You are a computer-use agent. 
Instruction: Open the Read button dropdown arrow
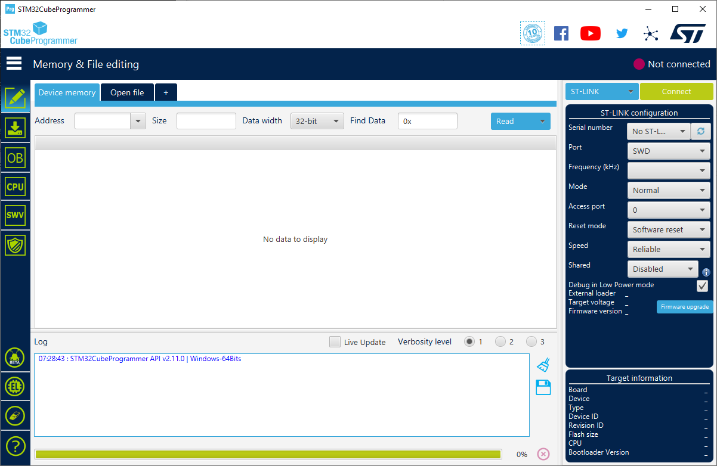click(x=542, y=121)
